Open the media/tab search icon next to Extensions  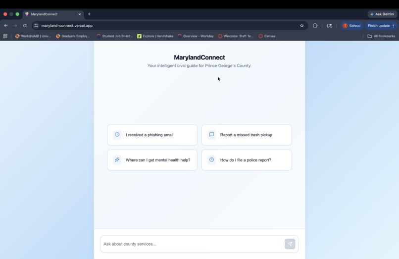[329, 25]
